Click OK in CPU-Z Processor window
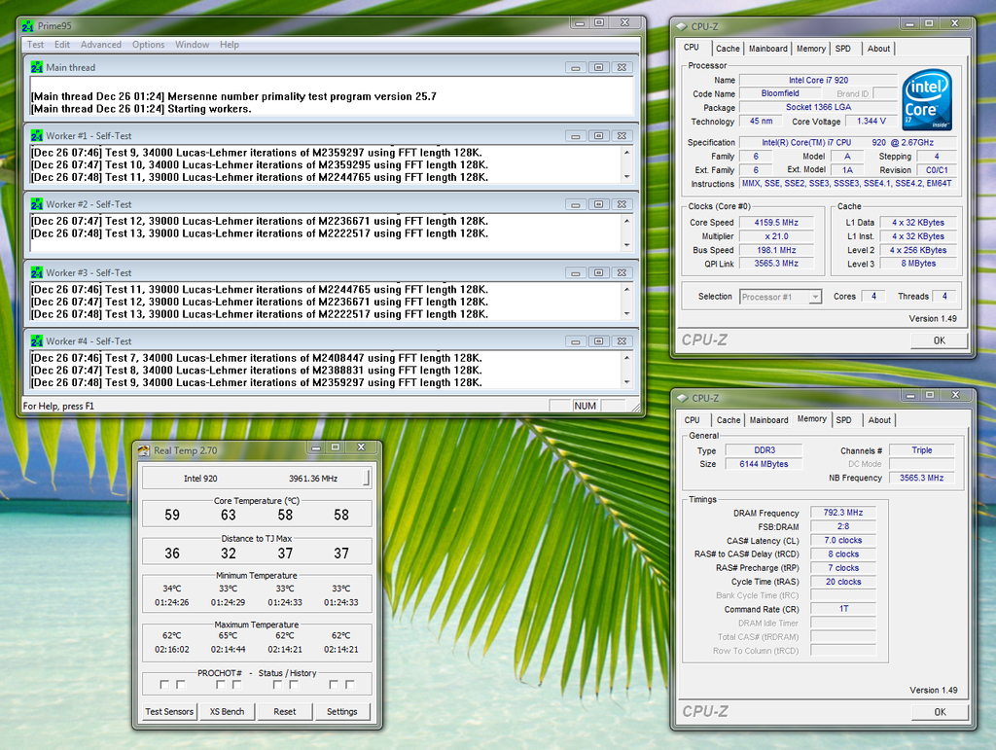 pos(940,341)
